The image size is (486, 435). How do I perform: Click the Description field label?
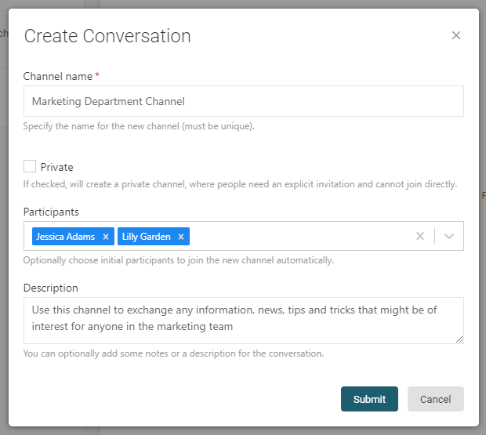pyautogui.click(x=51, y=288)
